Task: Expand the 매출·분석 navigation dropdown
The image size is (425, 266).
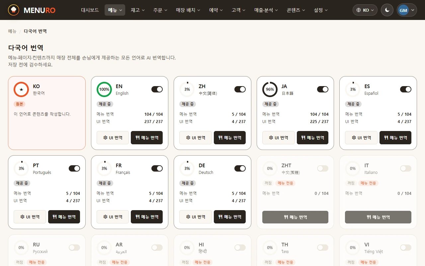Action: pos(267,10)
